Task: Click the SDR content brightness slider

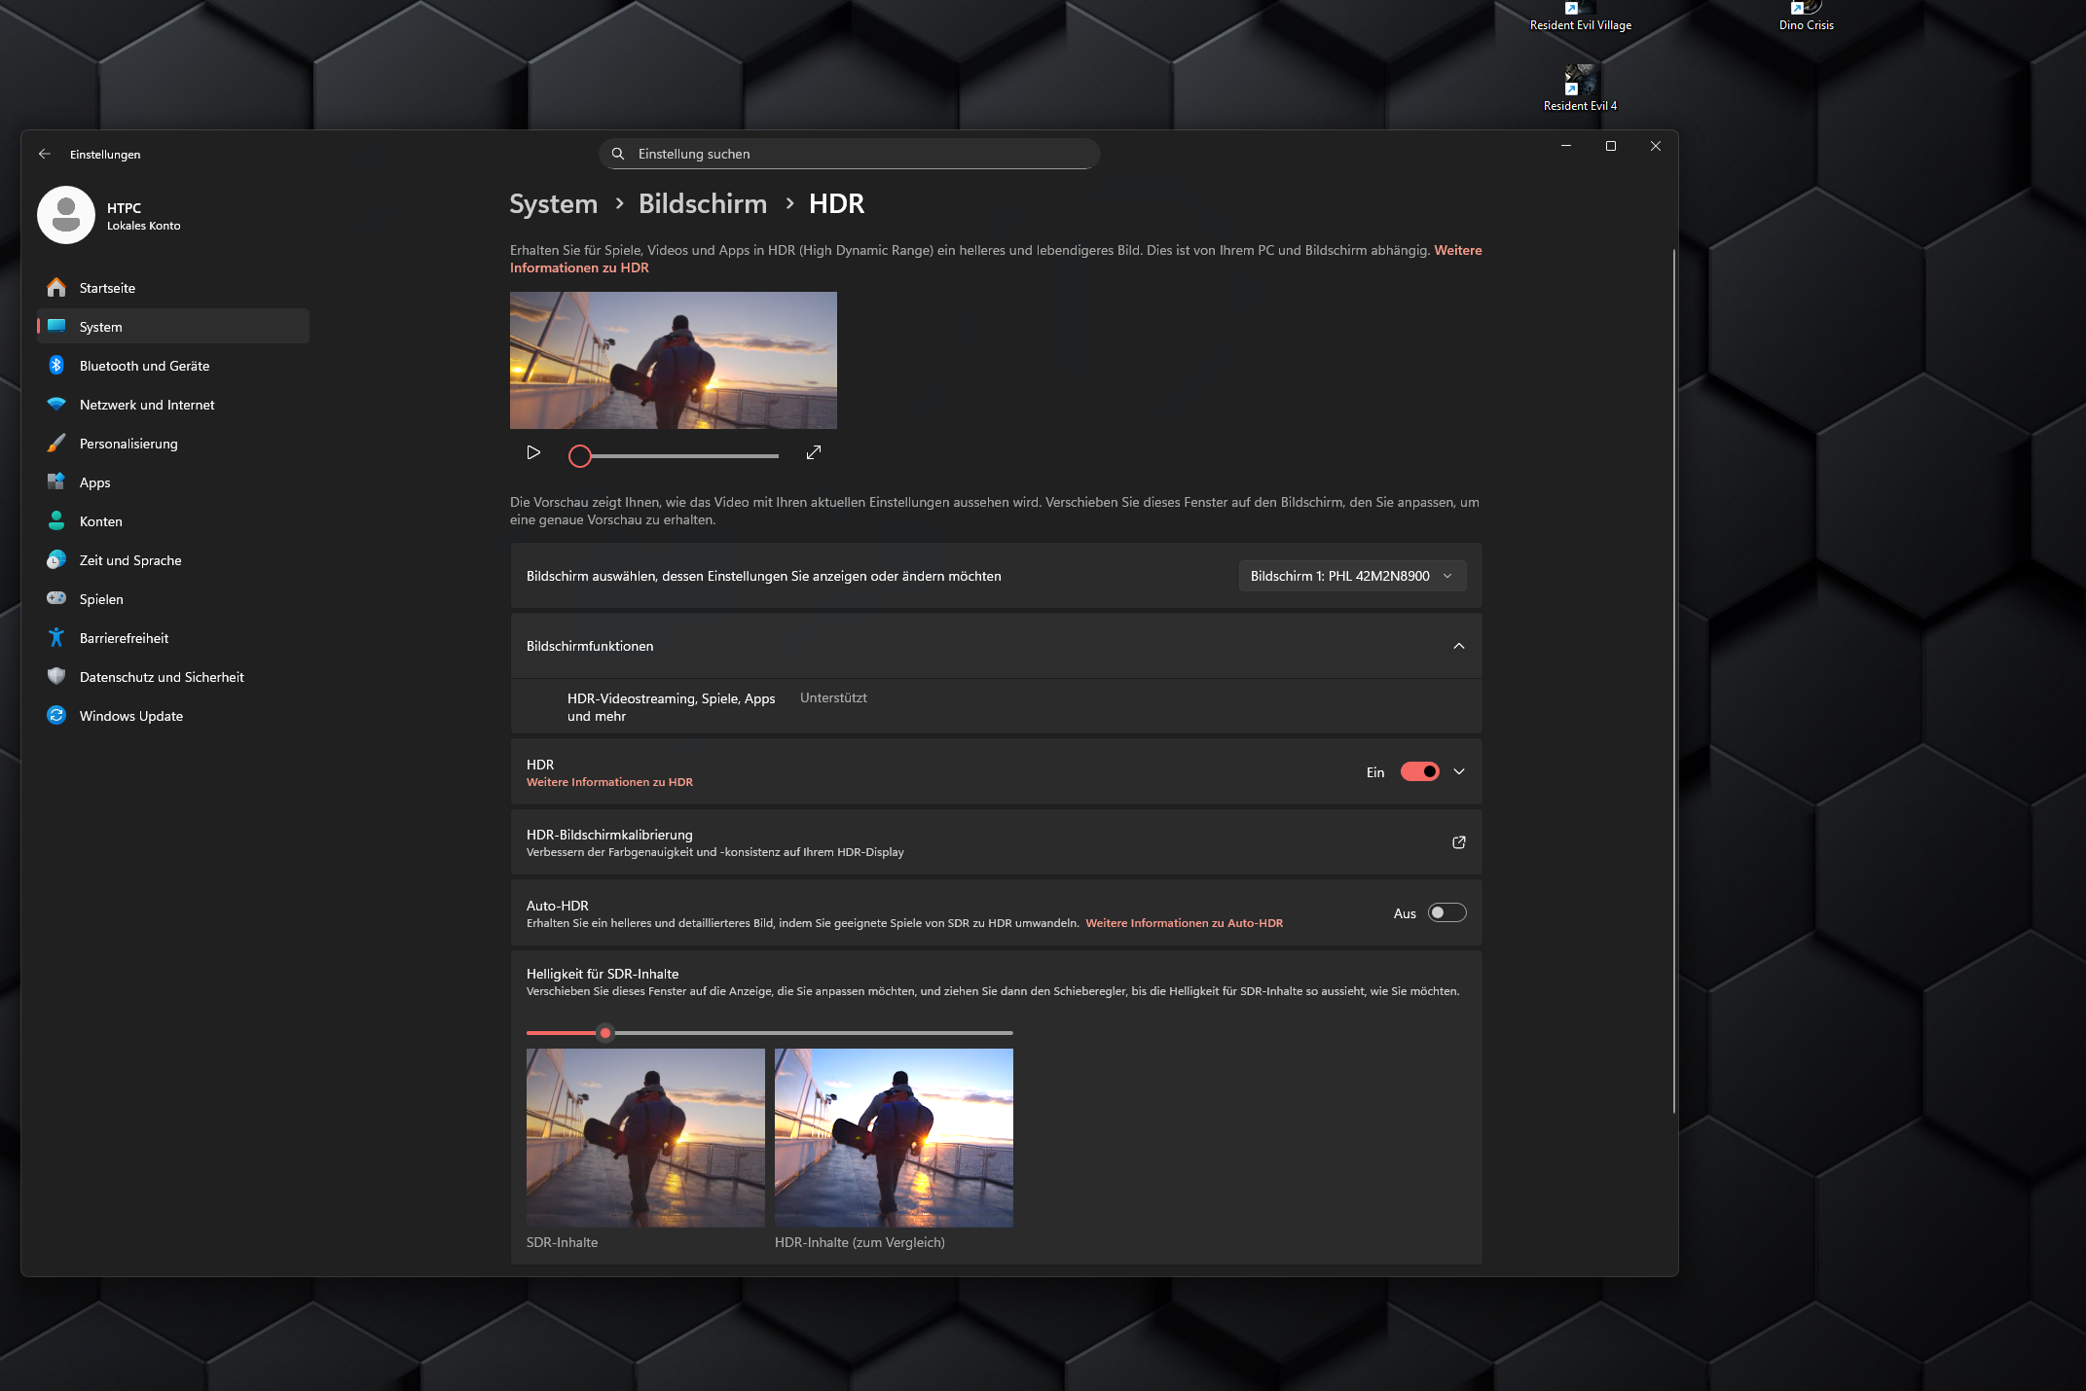Action: pyautogui.click(x=605, y=1033)
